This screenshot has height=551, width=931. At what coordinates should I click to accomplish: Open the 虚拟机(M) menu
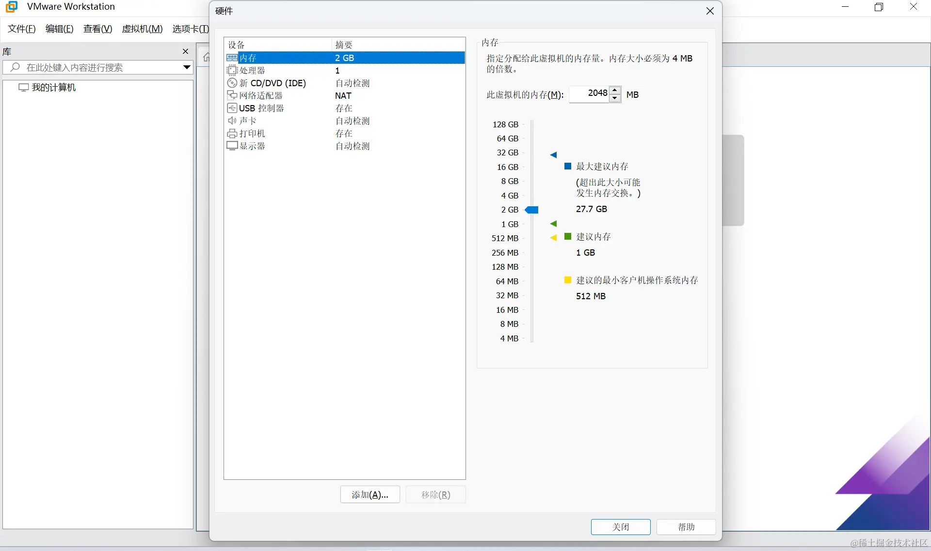coord(142,29)
